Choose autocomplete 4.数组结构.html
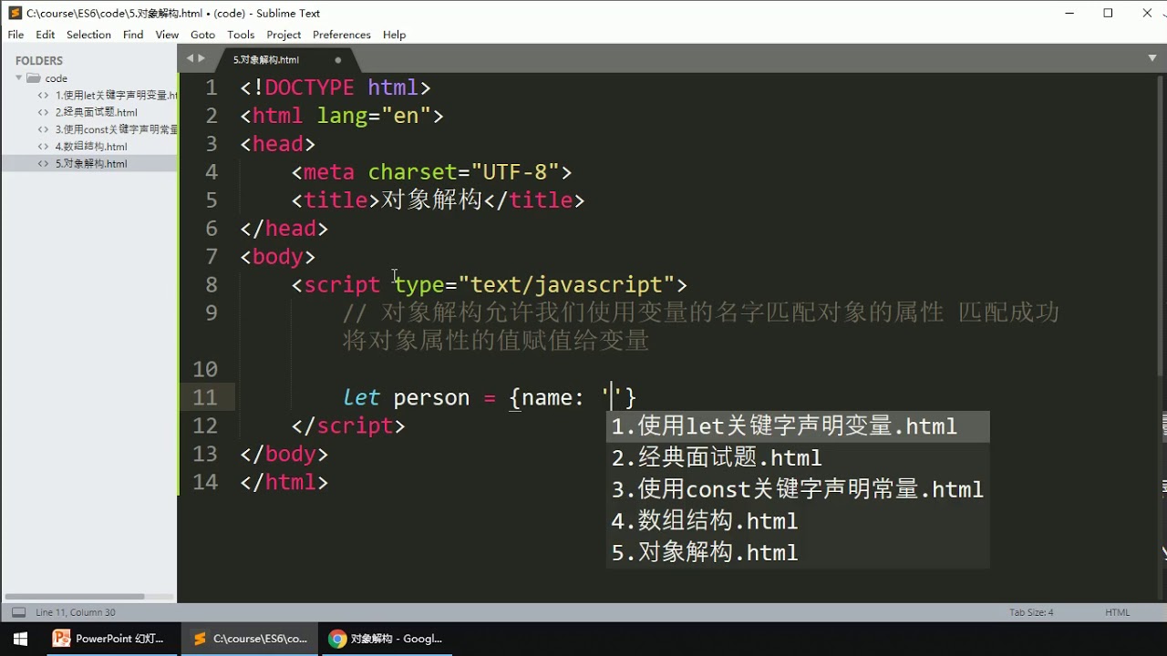 [x=798, y=521]
